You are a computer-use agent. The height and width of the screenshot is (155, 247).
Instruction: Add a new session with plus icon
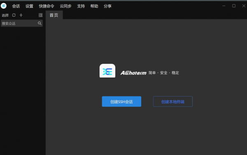pyautogui.click(x=21, y=15)
